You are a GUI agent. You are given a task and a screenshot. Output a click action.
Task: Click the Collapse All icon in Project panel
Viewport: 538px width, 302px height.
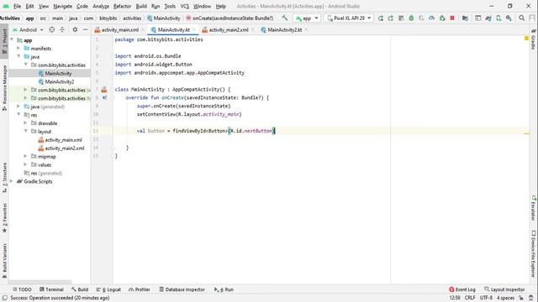pos(62,30)
